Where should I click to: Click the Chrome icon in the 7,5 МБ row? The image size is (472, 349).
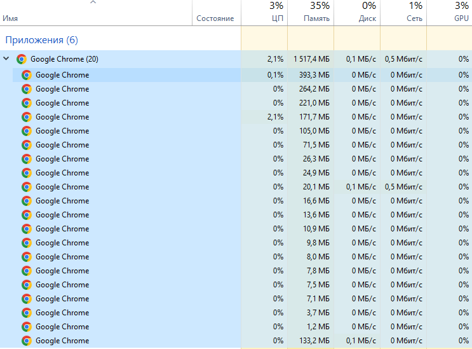point(27,285)
